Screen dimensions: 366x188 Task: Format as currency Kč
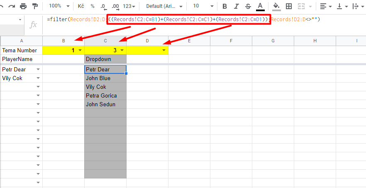[x=81, y=6]
